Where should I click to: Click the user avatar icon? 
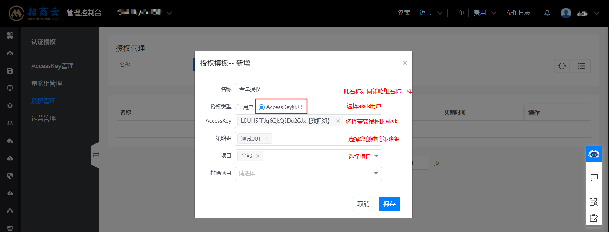[x=566, y=13]
